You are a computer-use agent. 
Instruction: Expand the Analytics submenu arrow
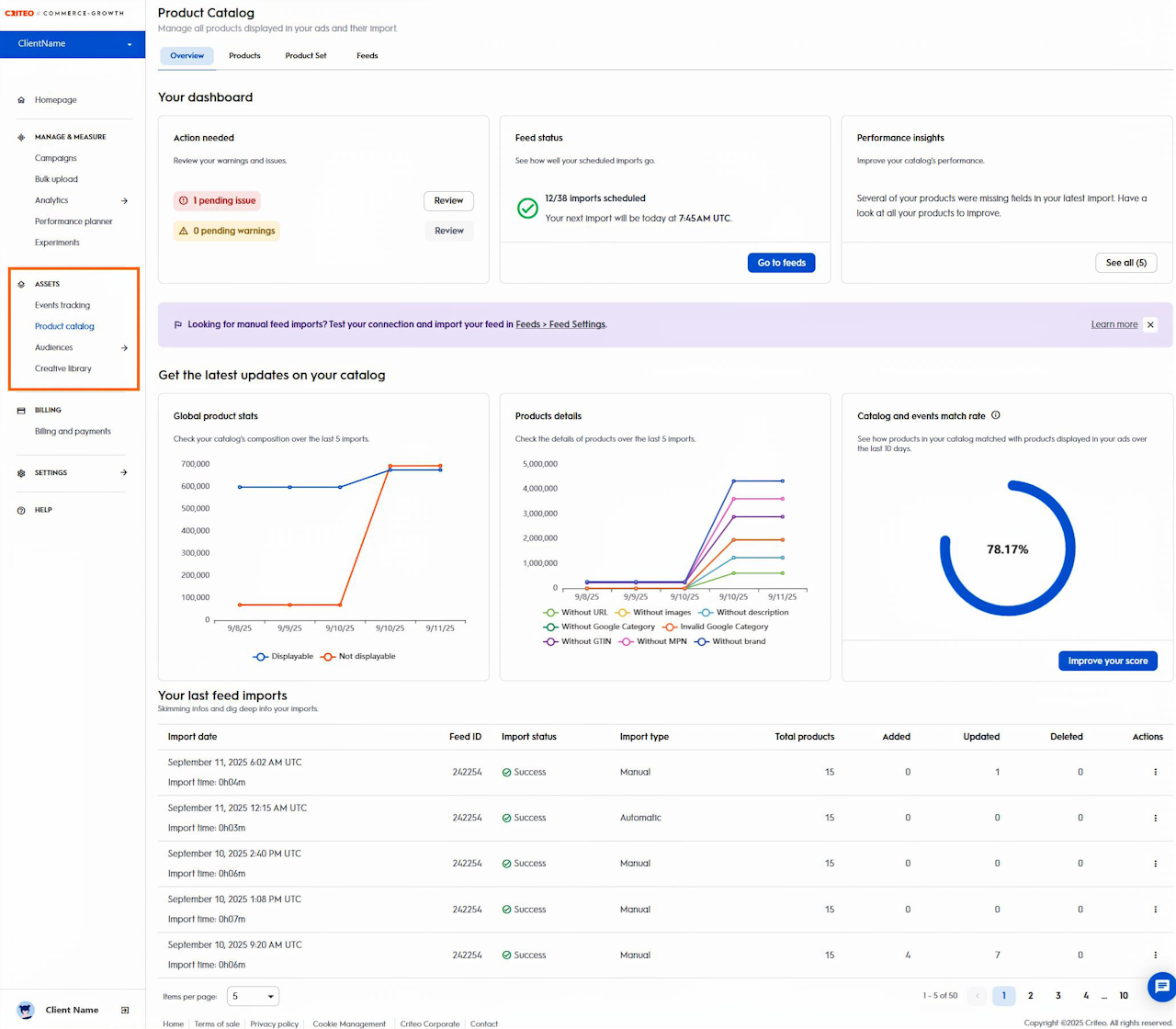[124, 200]
